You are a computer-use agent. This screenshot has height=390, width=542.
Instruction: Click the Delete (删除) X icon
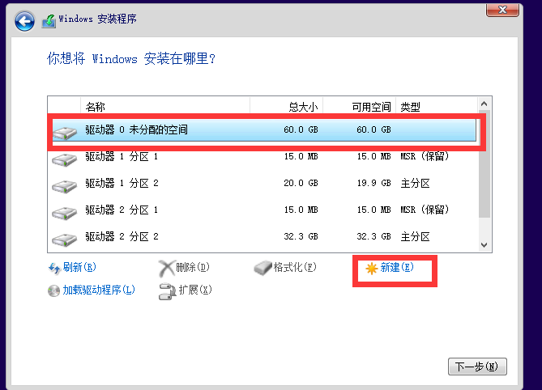tap(166, 268)
